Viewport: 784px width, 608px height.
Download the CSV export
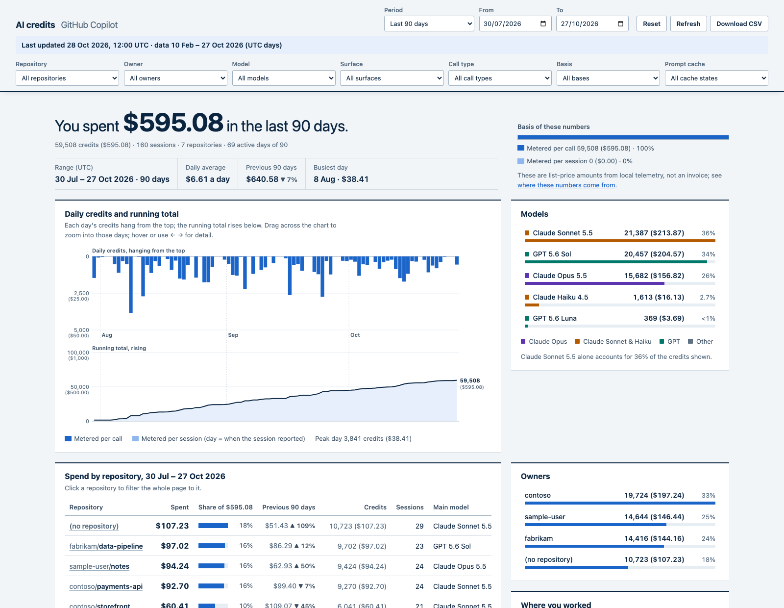(x=739, y=24)
